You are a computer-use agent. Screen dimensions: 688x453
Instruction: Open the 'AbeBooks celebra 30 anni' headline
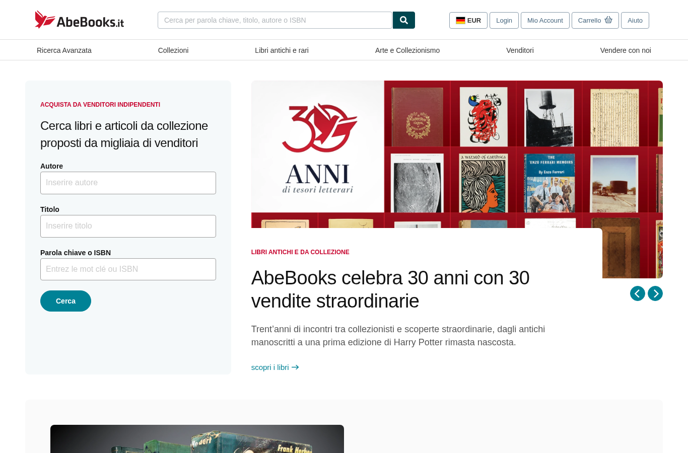point(390,289)
